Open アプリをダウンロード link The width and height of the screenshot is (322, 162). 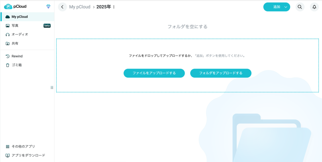pyautogui.click(x=28, y=155)
